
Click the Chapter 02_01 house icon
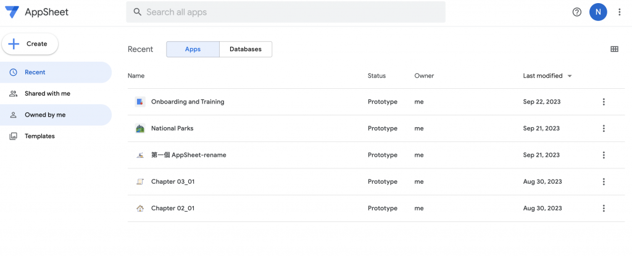[x=139, y=209]
